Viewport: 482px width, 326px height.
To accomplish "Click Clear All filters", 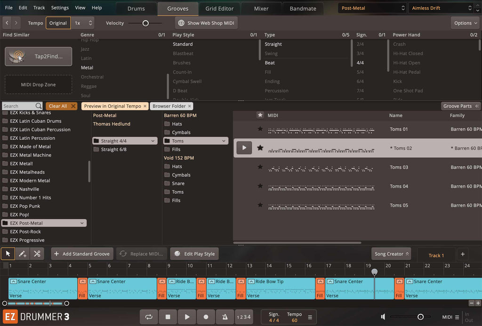I will [62, 106].
